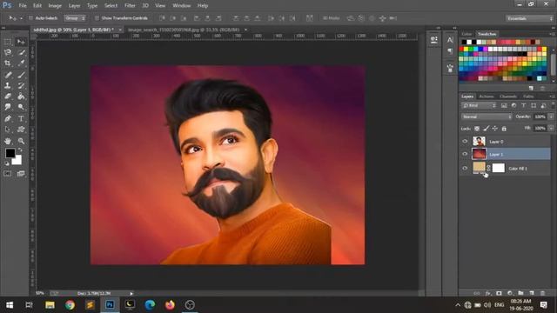Viewport: 557px width, 313px height.
Task: Switch to the Color panel tab
Action: 466,34
